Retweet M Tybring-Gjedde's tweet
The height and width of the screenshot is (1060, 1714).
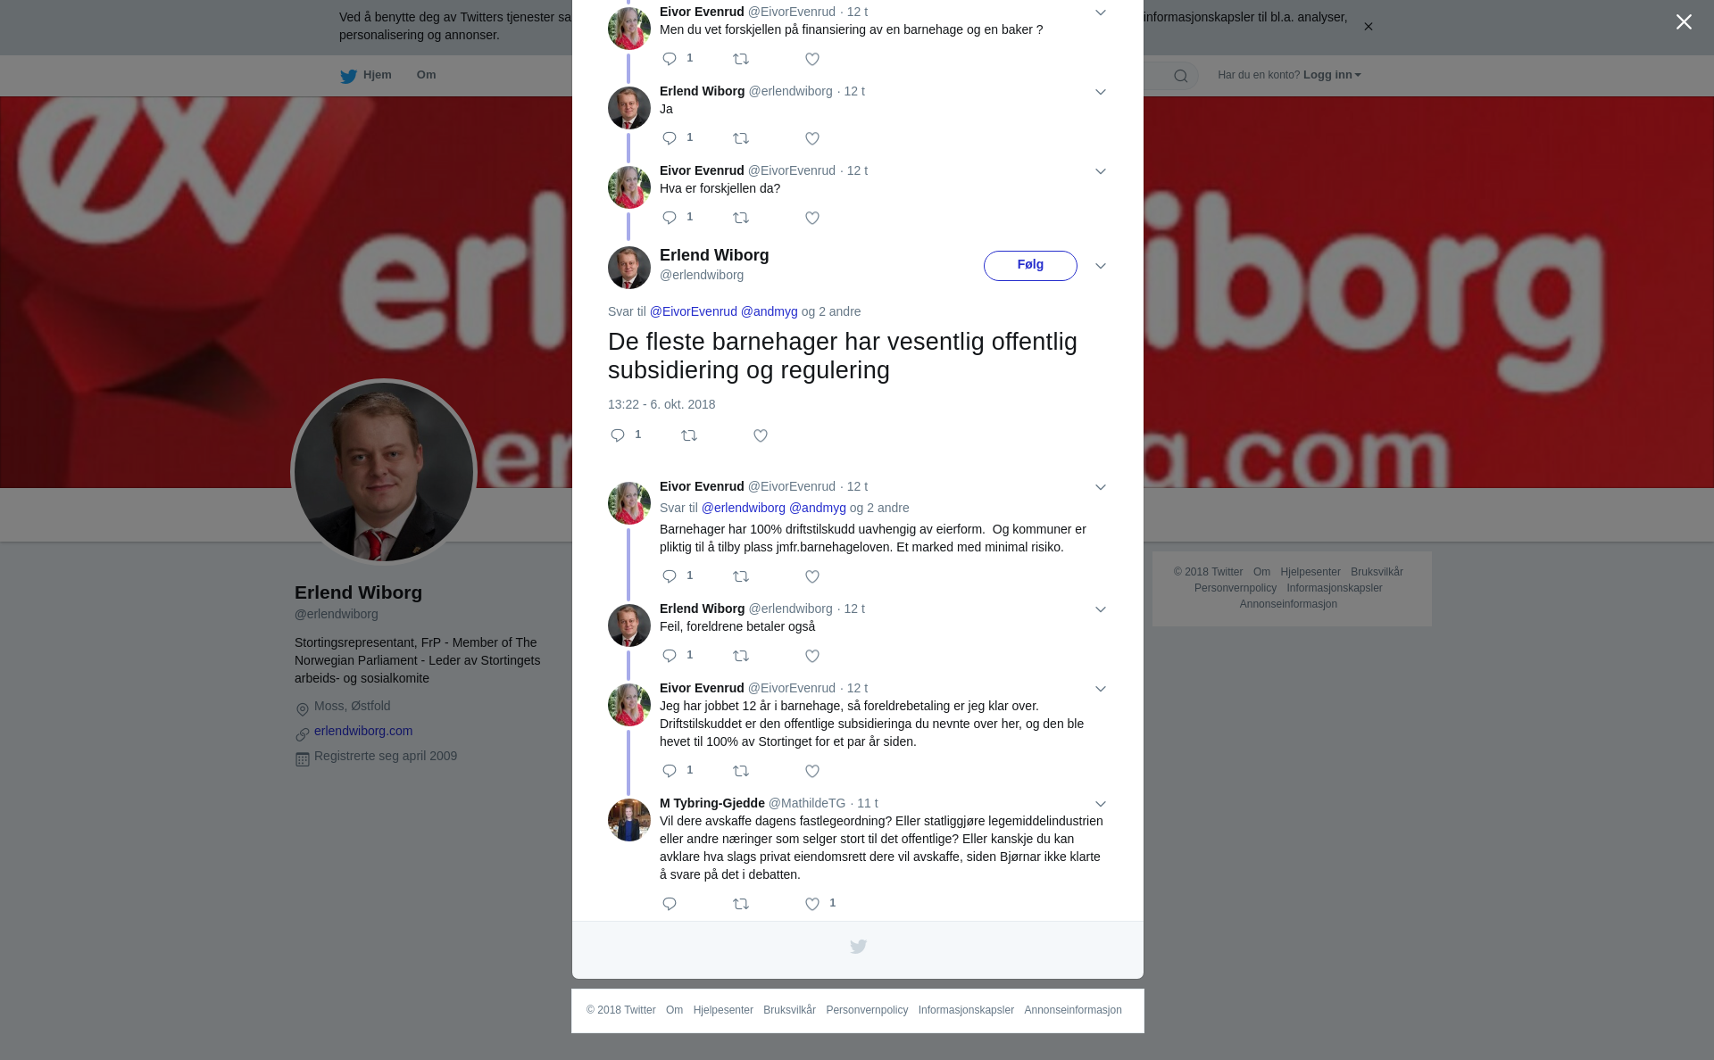click(741, 904)
